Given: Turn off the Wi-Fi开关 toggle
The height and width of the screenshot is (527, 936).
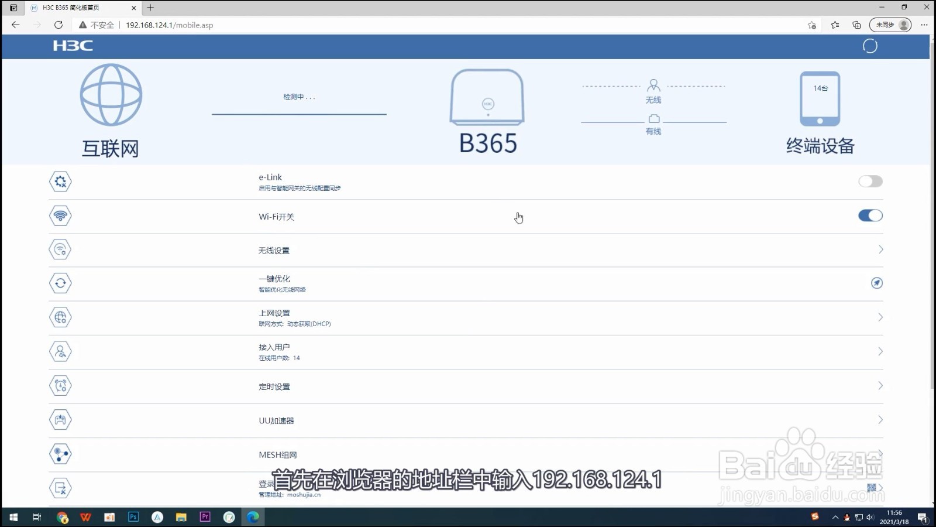Looking at the screenshot, I should point(870,215).
